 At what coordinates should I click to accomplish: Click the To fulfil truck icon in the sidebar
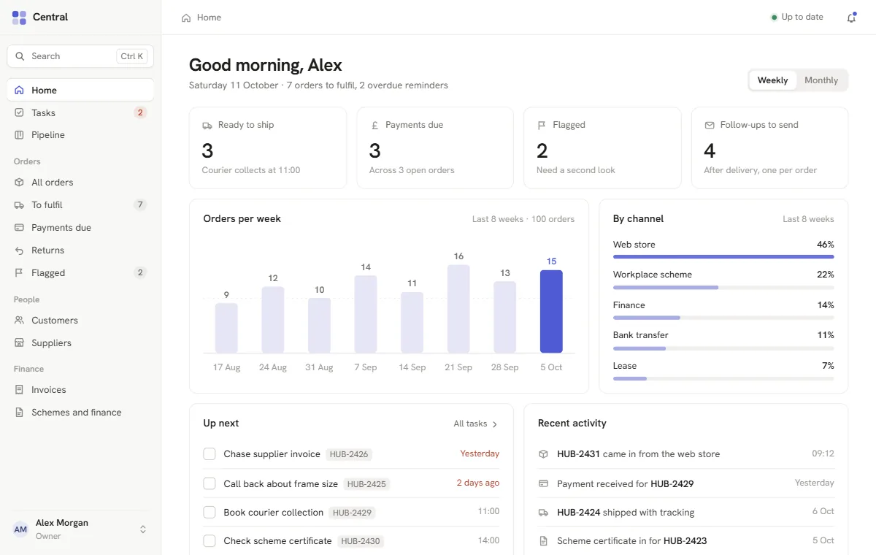click(x=20, y=205)
